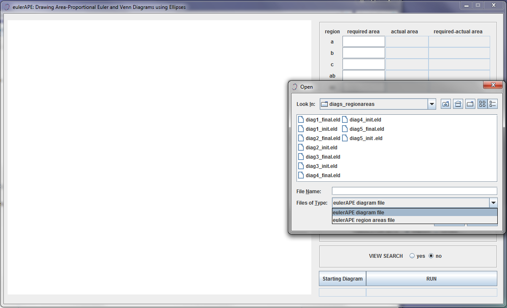The width and height of the screenshot is (507, 308).
Task: Select file diag2_init.eld
Action: [318, 148]
